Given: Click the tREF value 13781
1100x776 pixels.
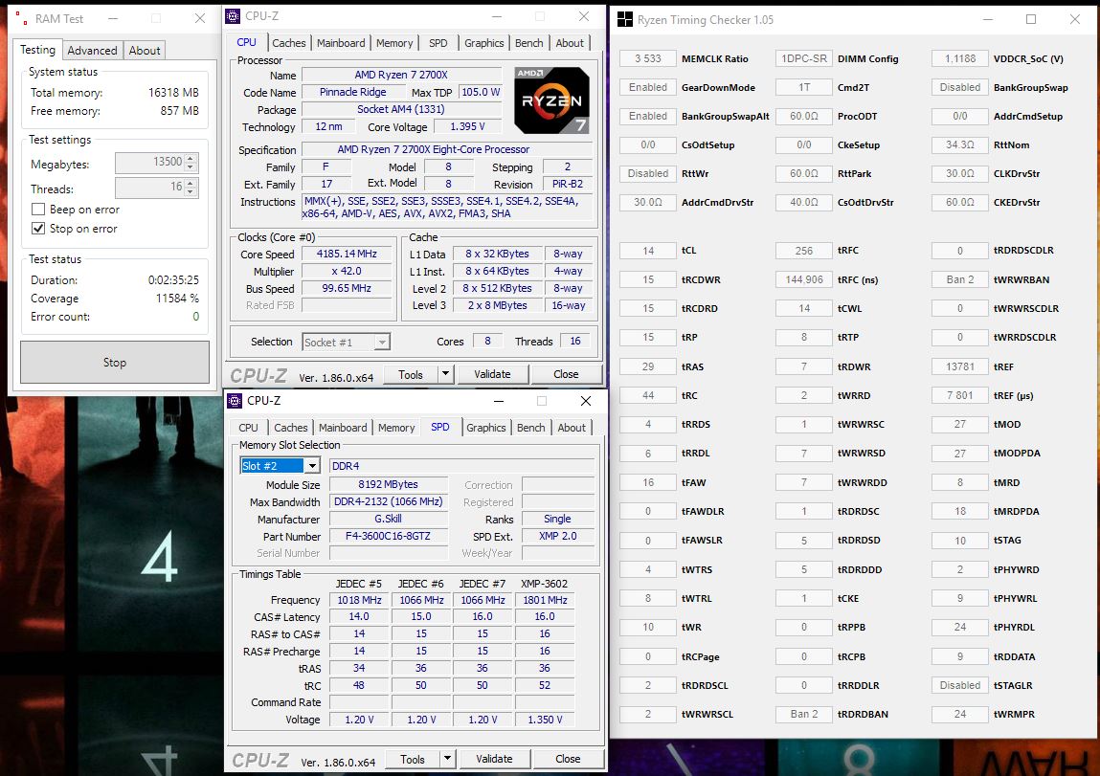Looking at the screenshot, I should coord(959,366).
